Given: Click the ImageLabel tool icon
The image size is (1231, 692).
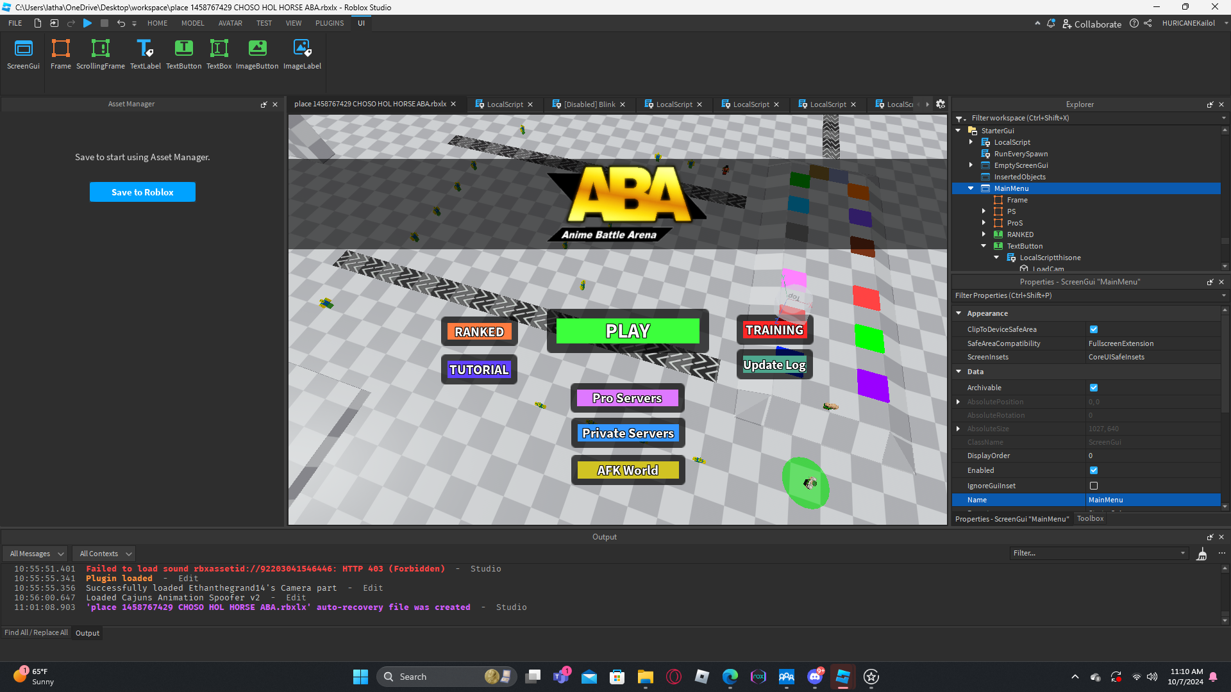Looking at the screenshot, I should [x=302, y=49].
